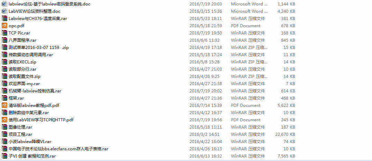This screenshot has width=372, height=161.
Task: Click the PDF icon beside 使用LabVIEW学习TCP和HTTP.pdf
Action: click(4, 120)
